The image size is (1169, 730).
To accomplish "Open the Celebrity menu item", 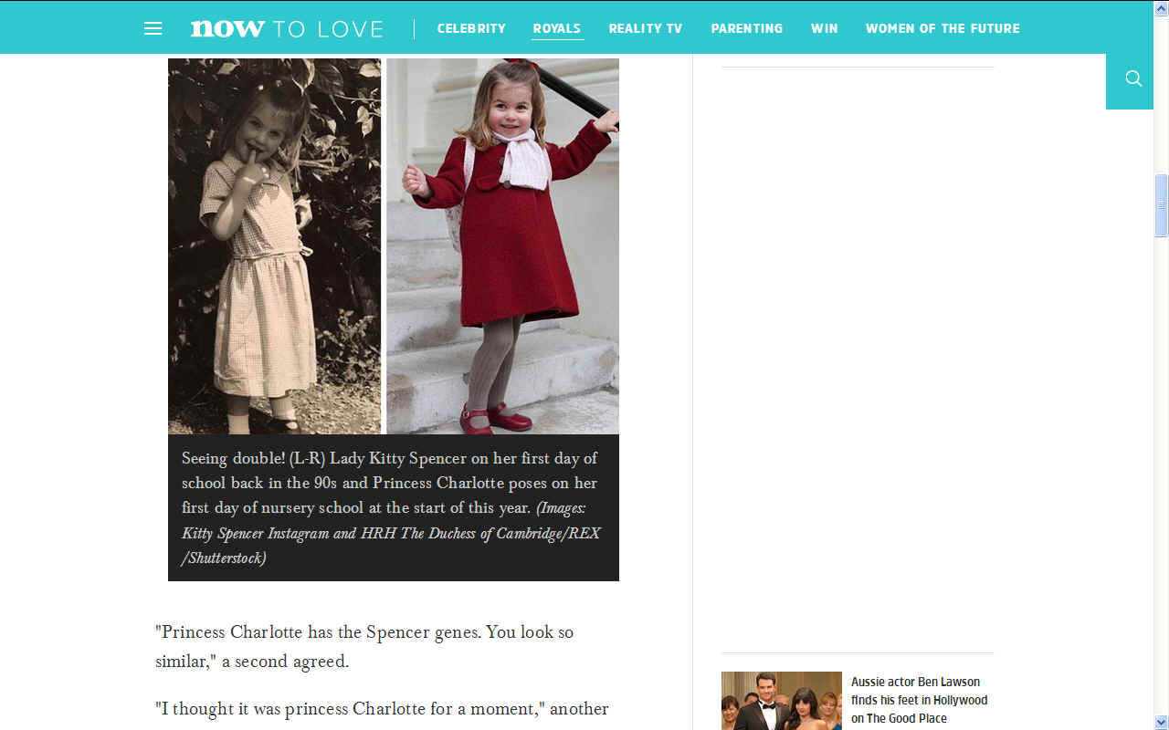I will click(471, 28).
